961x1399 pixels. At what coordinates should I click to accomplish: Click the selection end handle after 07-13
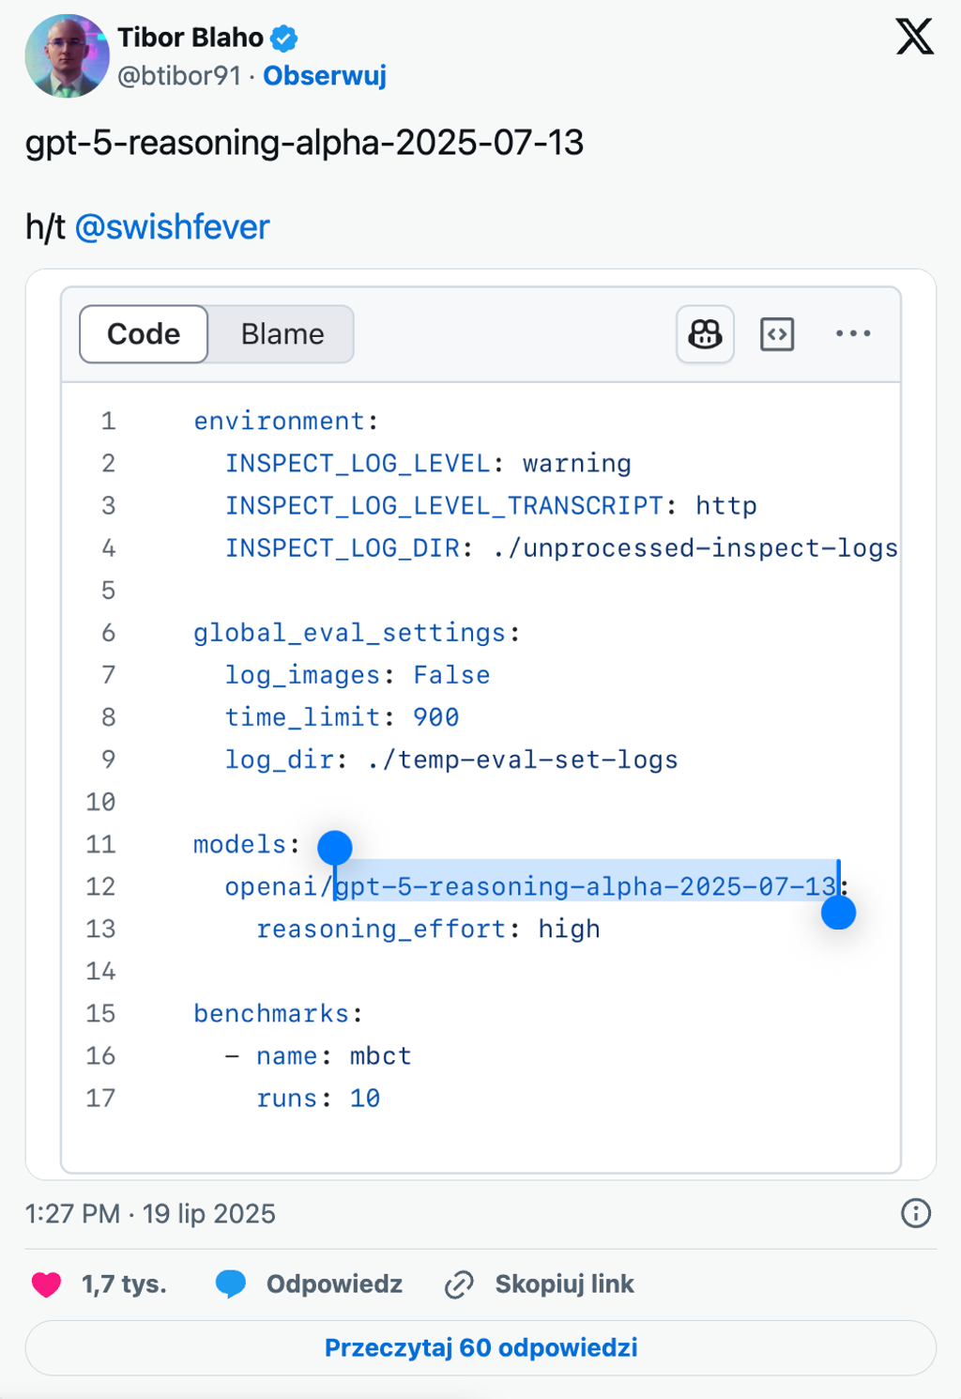click(x=838, y=912)
